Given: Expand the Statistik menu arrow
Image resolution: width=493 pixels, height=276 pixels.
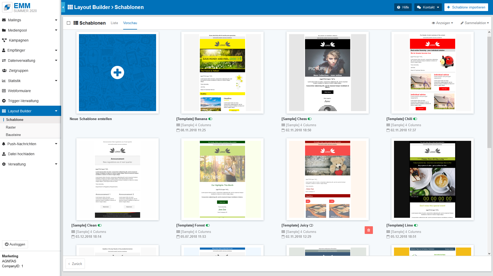Looking at the screenshot, I should 56,81.
